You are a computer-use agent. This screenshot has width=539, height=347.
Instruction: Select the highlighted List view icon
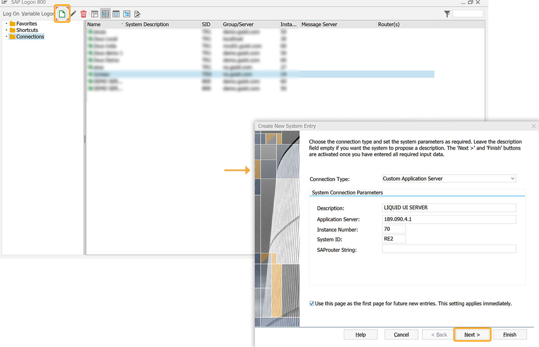point(105,14)
